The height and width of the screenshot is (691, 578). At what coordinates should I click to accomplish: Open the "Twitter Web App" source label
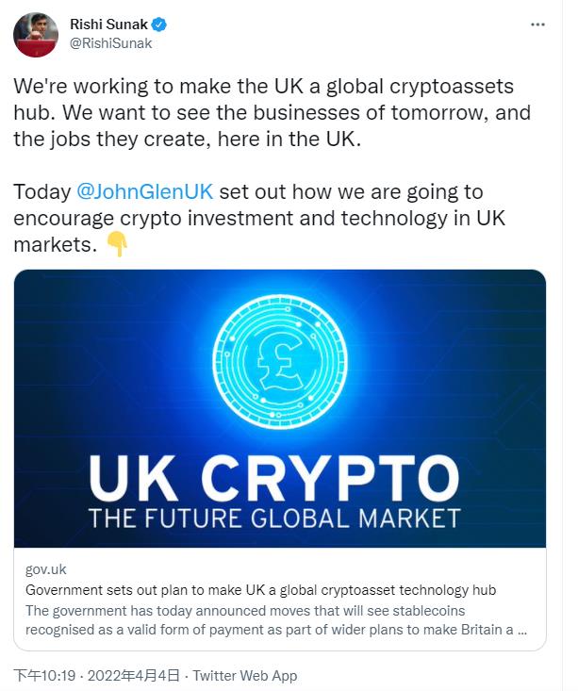point(246,675)
